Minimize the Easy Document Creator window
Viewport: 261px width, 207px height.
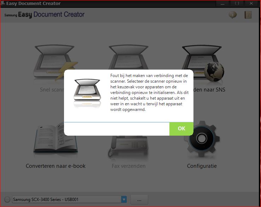(x=222, y=4)
